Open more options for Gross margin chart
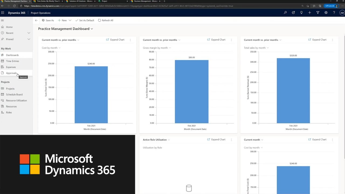 pyautogui.click(x=231, y=40)
